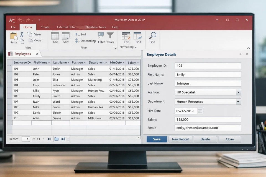
Task: Click the magnifying glass Find icon
Action: pos(152,36)
